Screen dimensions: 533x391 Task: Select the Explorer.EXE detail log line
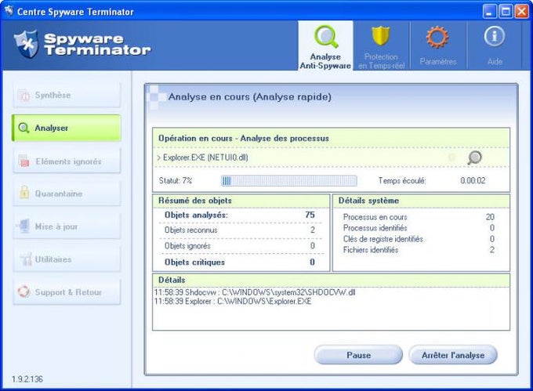coord(233,302)
